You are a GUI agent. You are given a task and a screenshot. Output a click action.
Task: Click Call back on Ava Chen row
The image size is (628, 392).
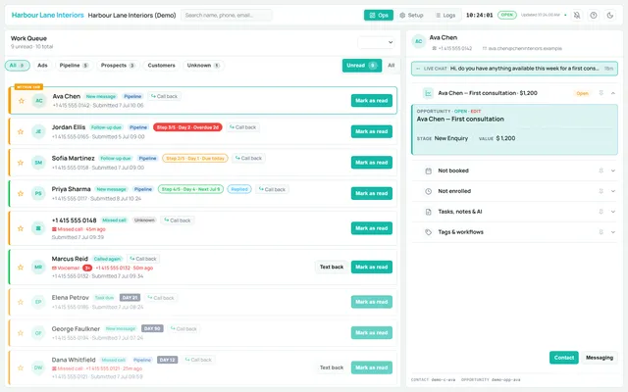click(x=164, y=96)
